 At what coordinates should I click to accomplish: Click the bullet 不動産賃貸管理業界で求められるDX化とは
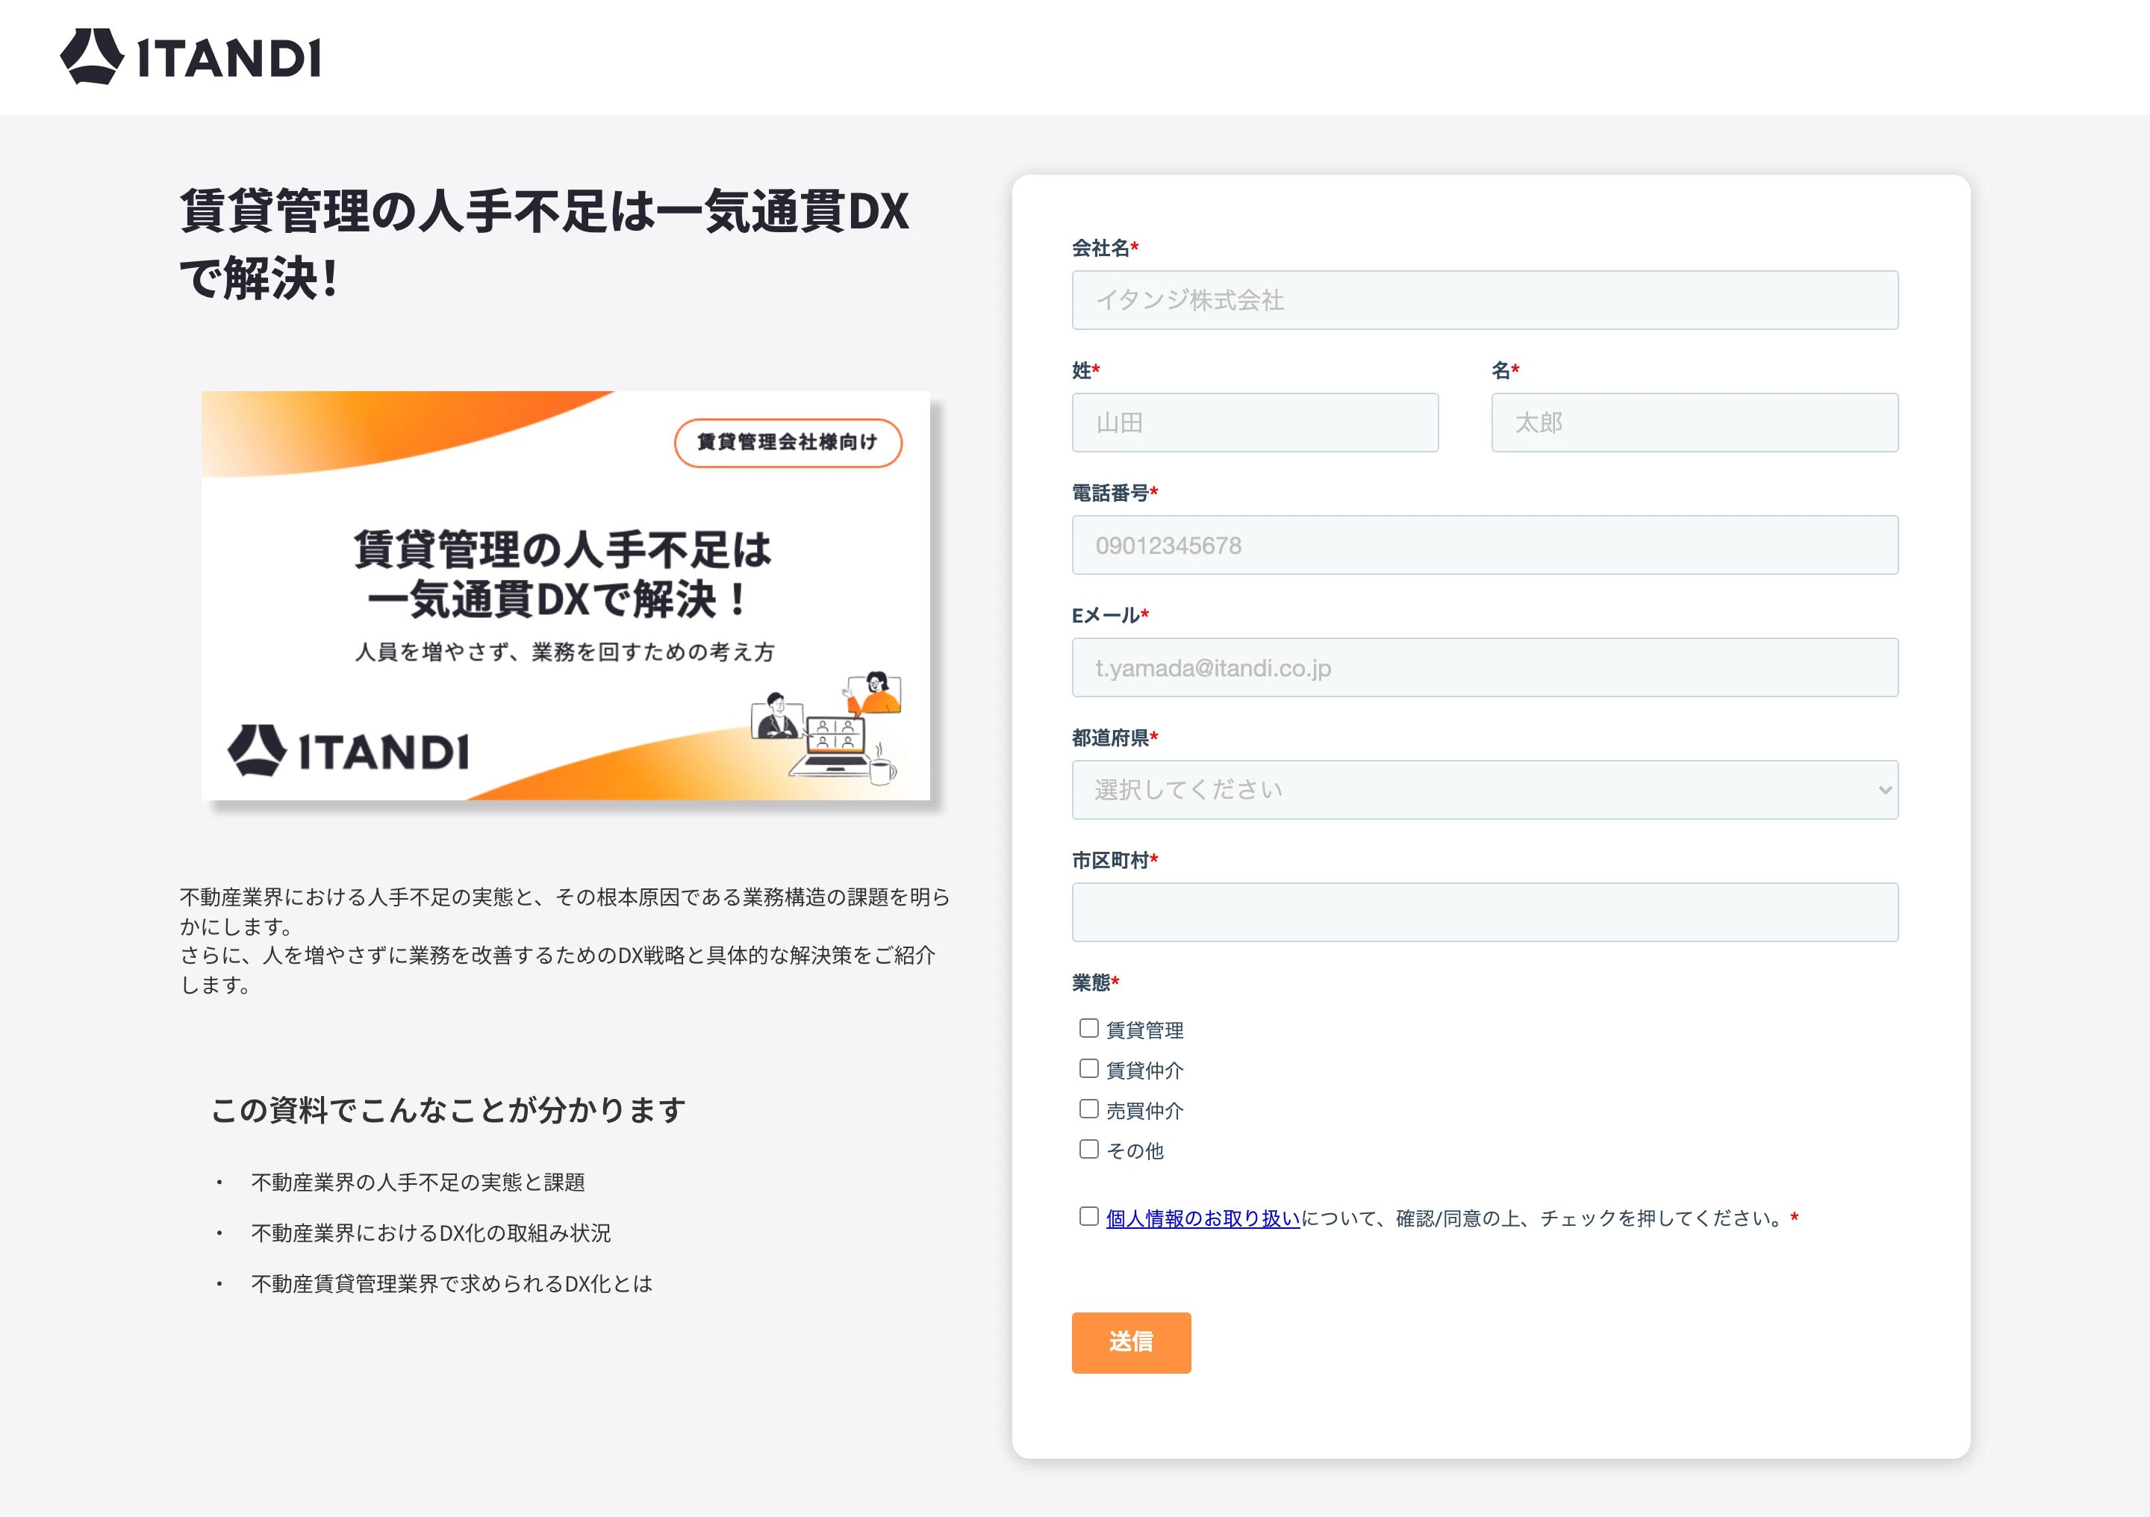pos(452,1284)
